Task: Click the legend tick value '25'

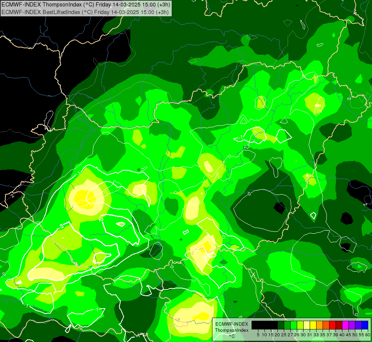Action: (284, 335)
